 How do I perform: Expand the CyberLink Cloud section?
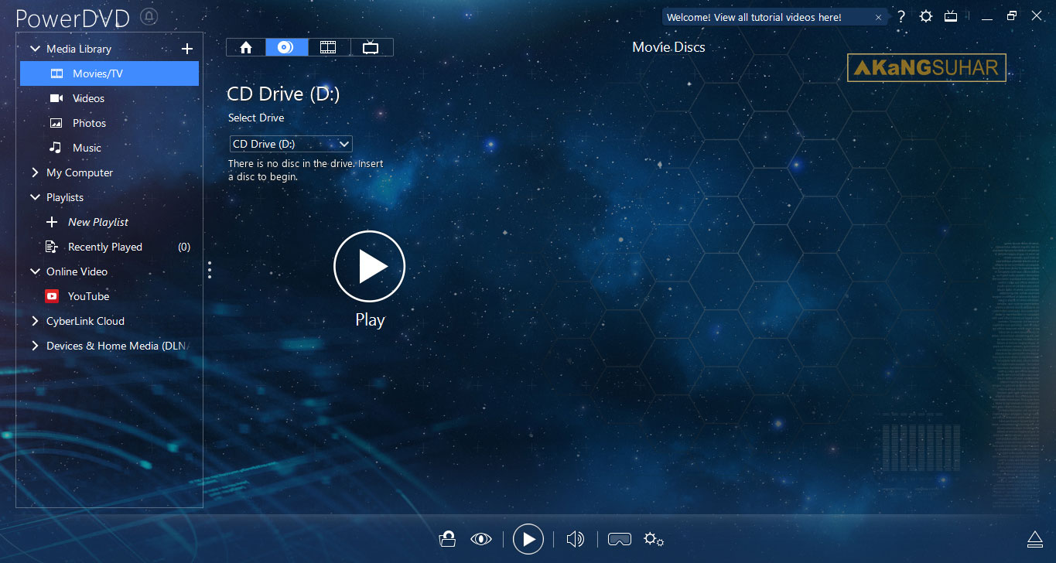pos(35,321)
